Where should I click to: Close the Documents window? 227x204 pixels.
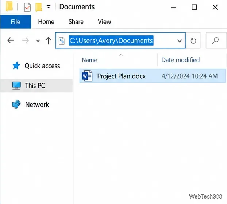pos(215,7)
